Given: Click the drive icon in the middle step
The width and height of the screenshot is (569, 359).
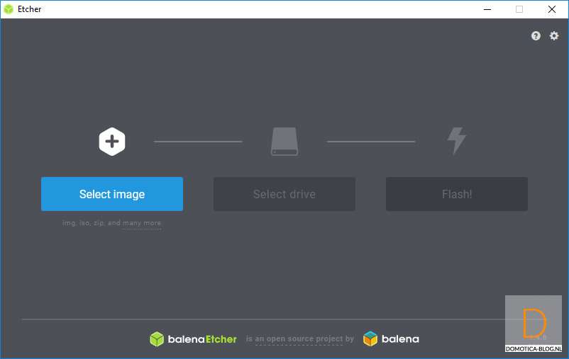Looking at the screenshot, I should click(x=284, y=142).
